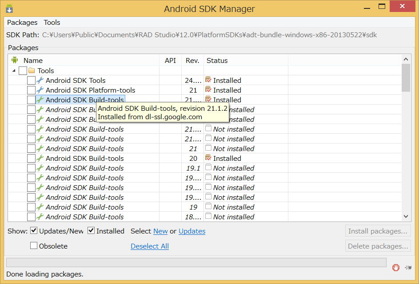Click Not installed icon on revision 18 row
The image size is (419, 284).
coord(208,216)
